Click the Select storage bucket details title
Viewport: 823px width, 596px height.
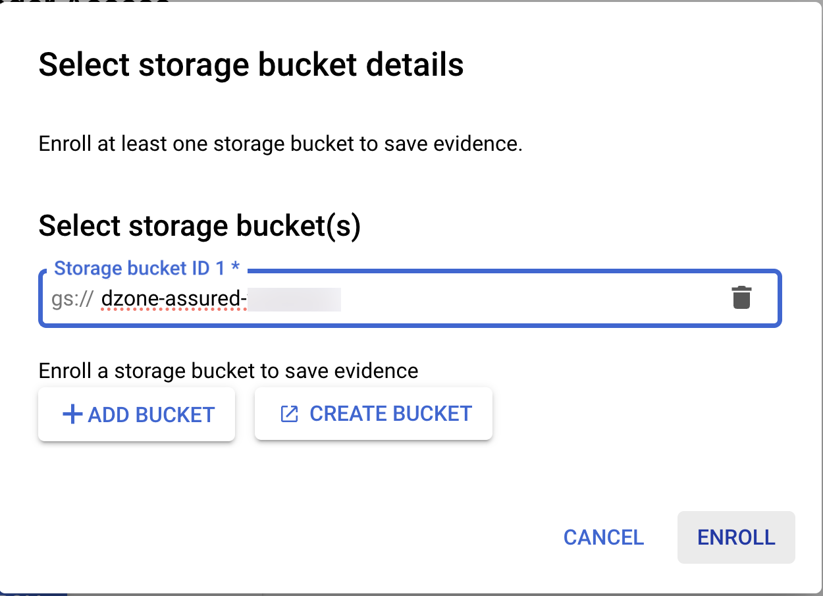(252, 64)
